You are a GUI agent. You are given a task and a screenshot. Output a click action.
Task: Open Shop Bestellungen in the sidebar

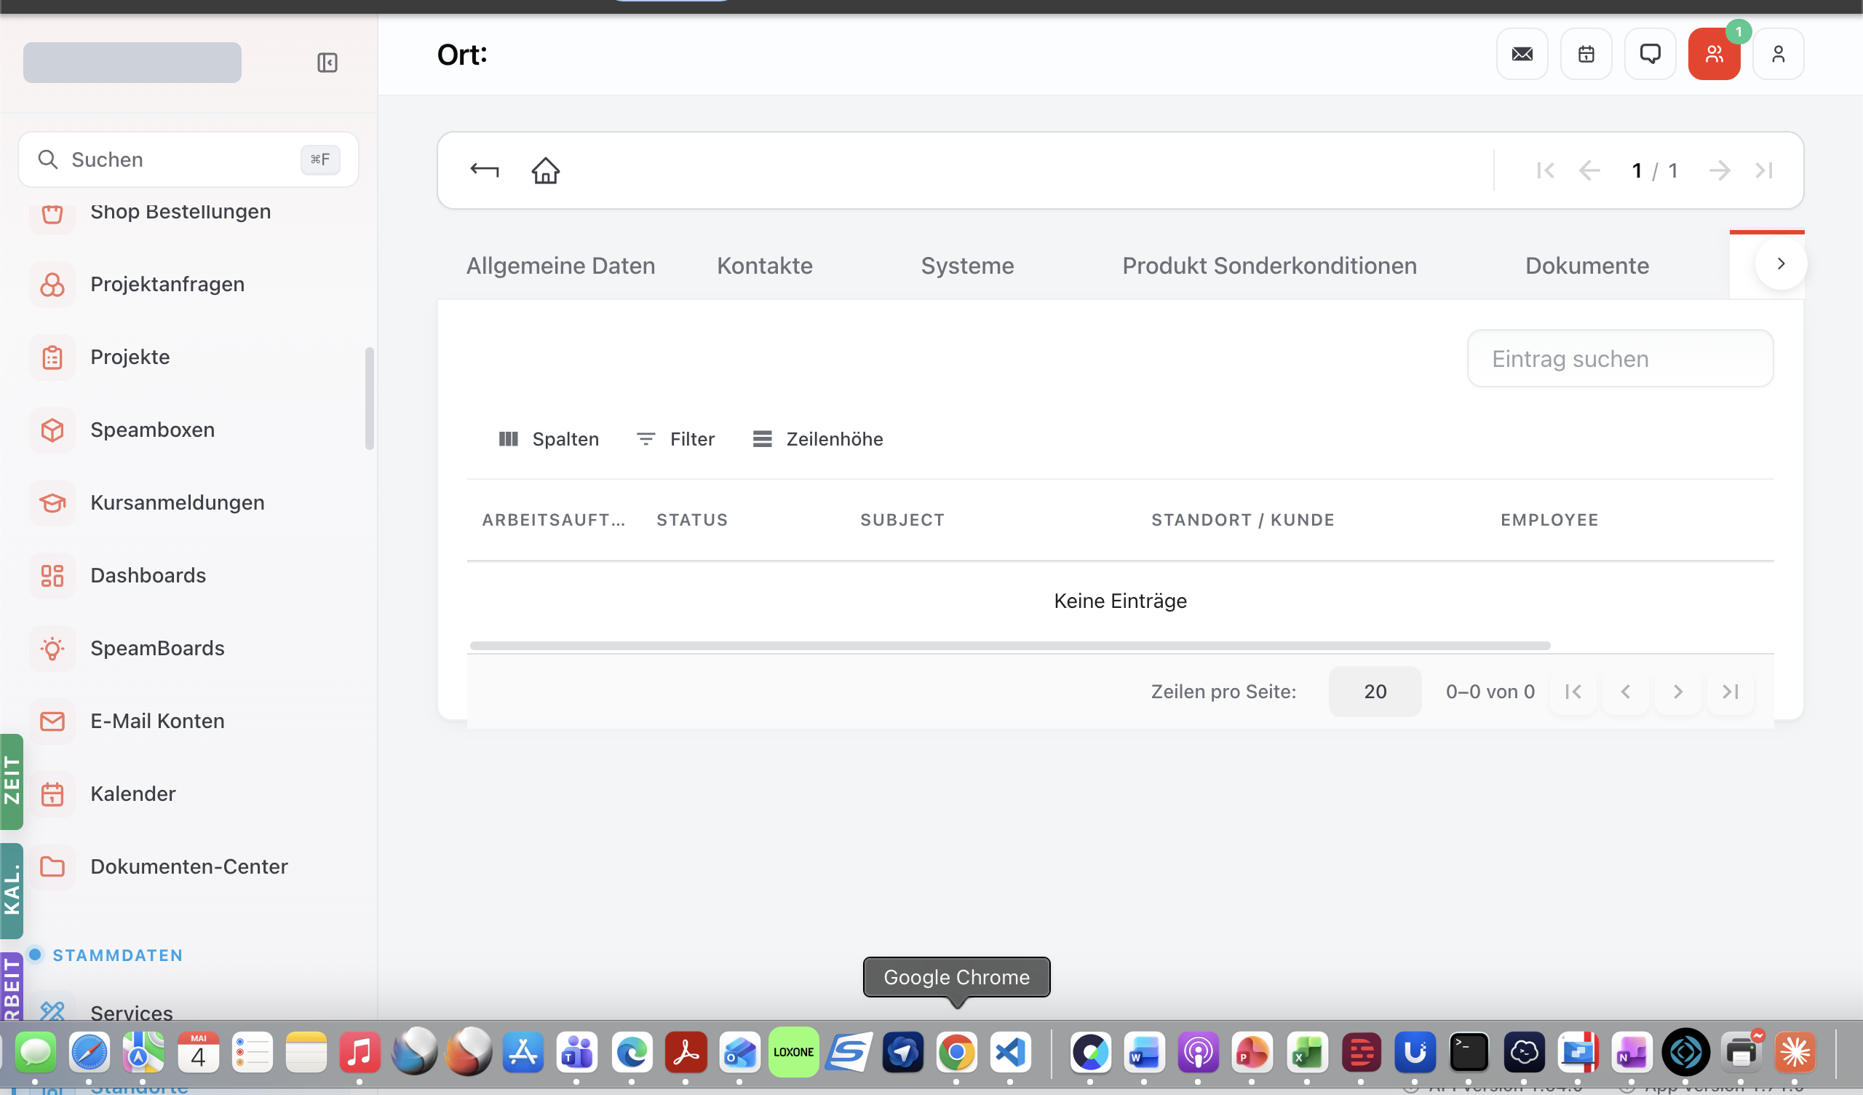point(180,212)
